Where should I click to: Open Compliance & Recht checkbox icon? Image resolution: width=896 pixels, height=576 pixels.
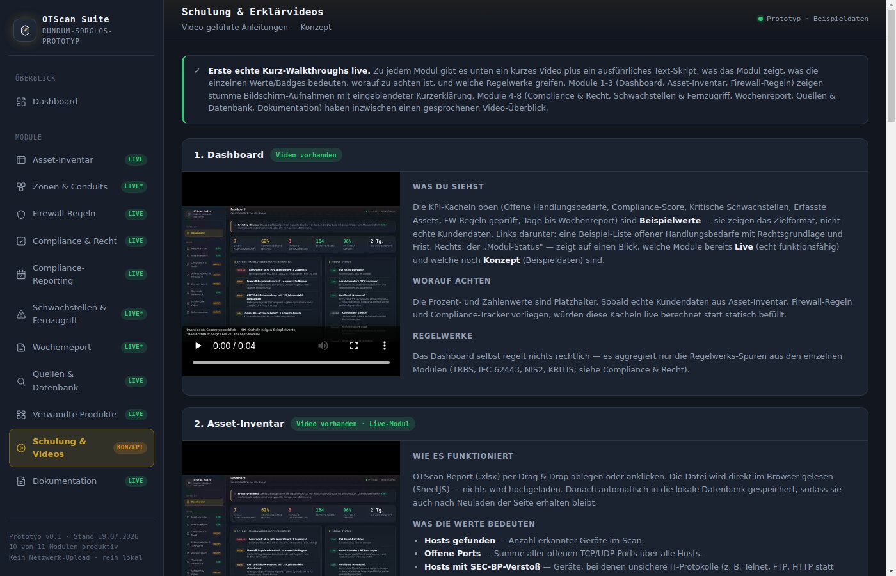(x=21, y=241)
